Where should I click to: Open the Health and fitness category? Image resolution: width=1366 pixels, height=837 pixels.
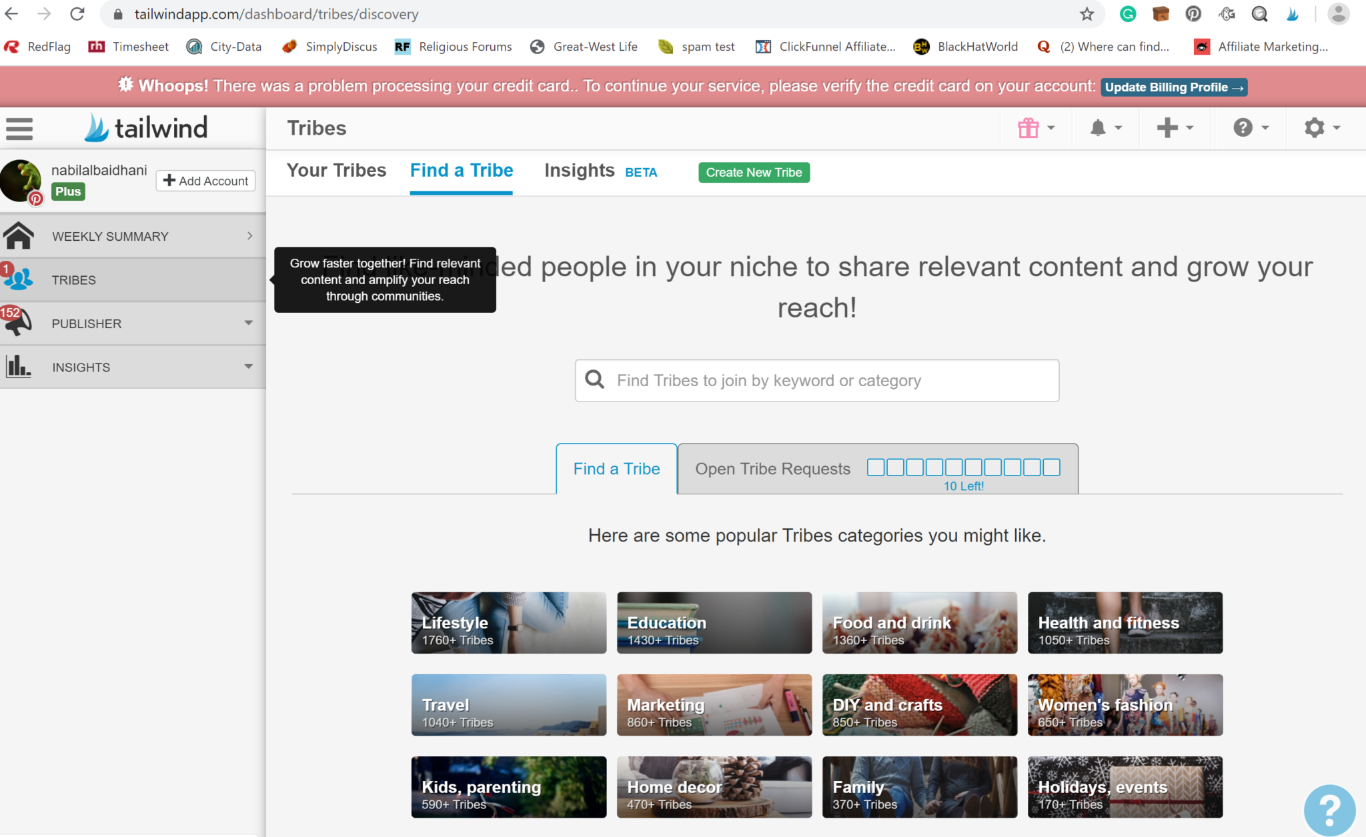point(1125,623)
